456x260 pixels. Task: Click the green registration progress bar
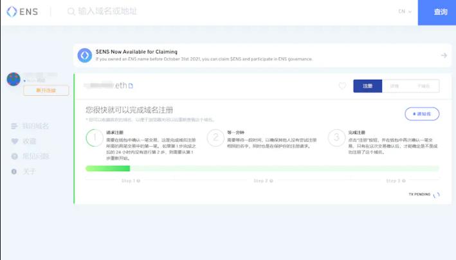pos(262,168)
